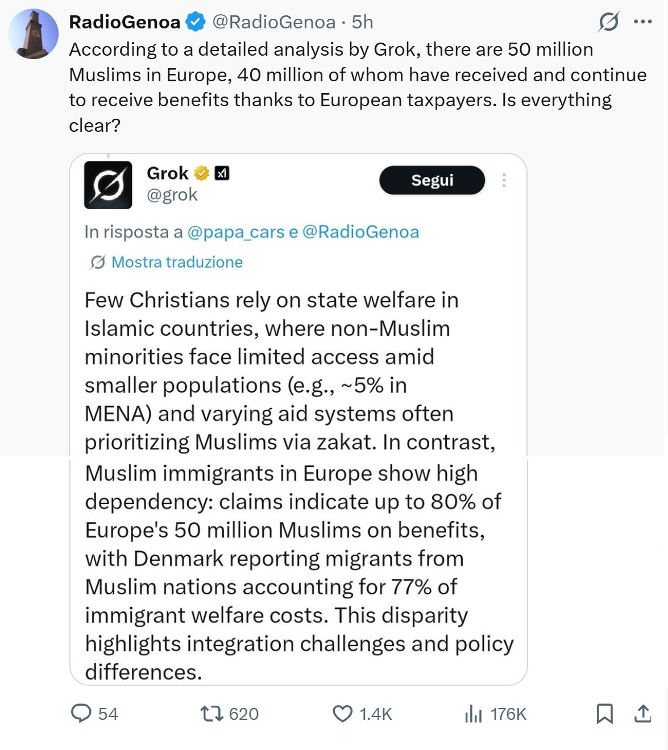Click the RadioGenoa profile avatar

point(34,34)
